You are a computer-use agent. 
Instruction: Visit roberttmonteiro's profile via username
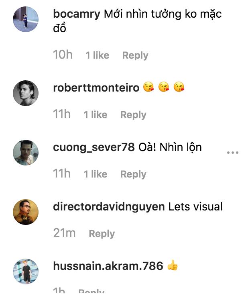96,88
